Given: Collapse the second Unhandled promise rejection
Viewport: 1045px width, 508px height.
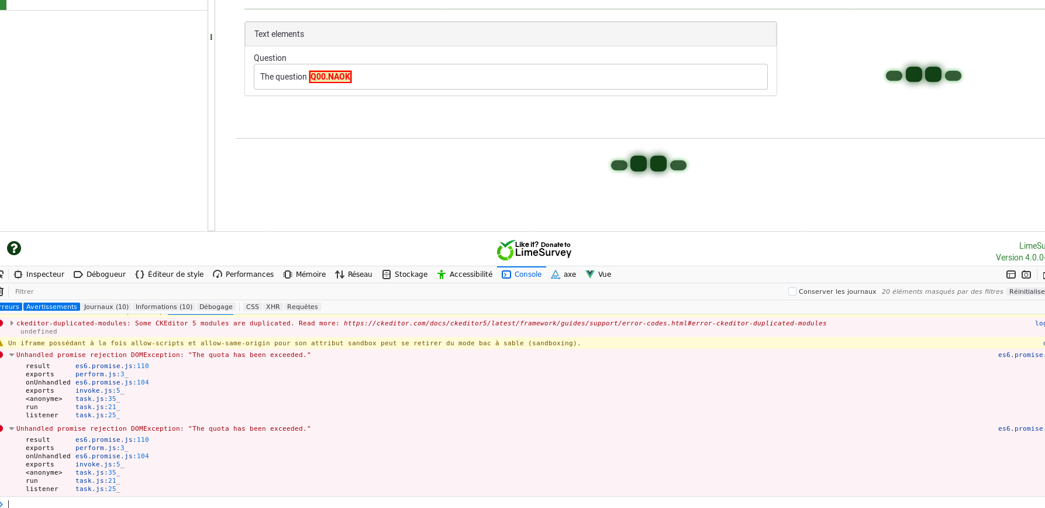Looking at the screenshot, I should [12, 428].
